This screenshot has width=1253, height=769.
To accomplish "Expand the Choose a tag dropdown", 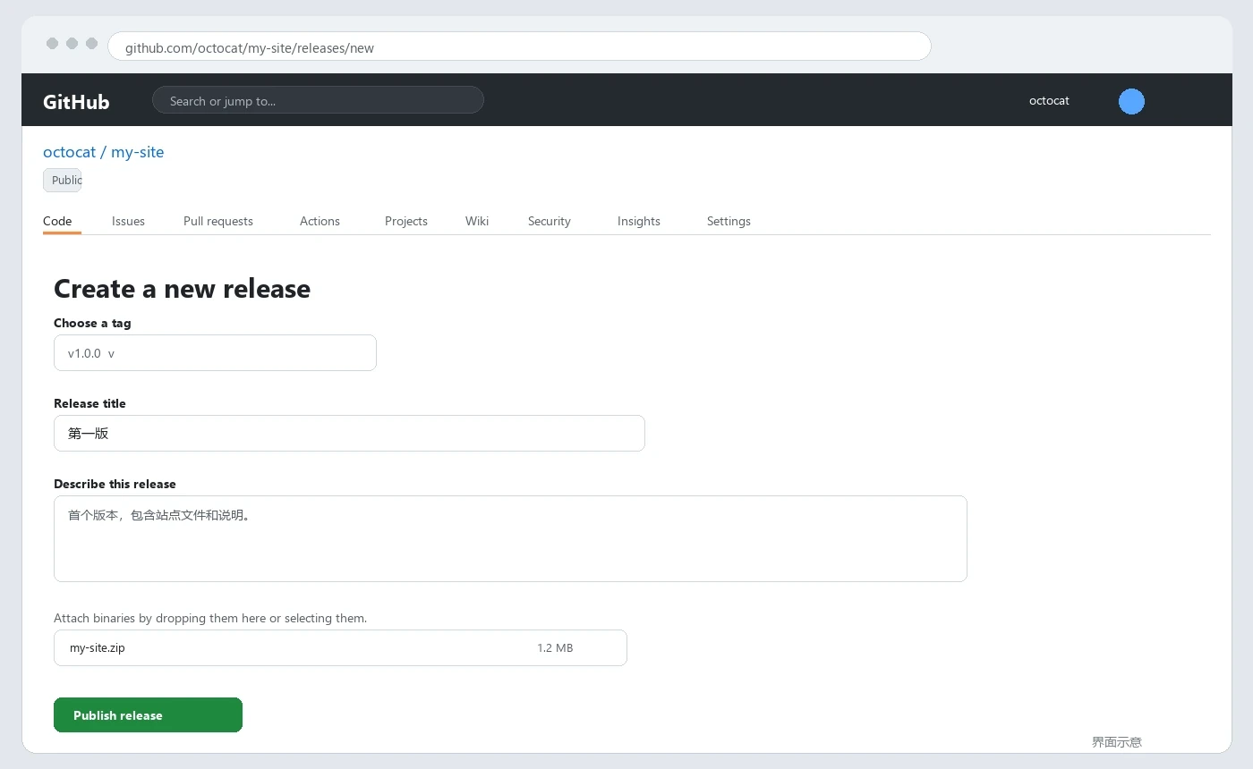I will (215, 352).
